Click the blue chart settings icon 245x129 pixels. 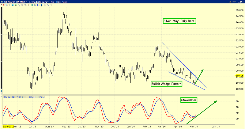point(12,6)
